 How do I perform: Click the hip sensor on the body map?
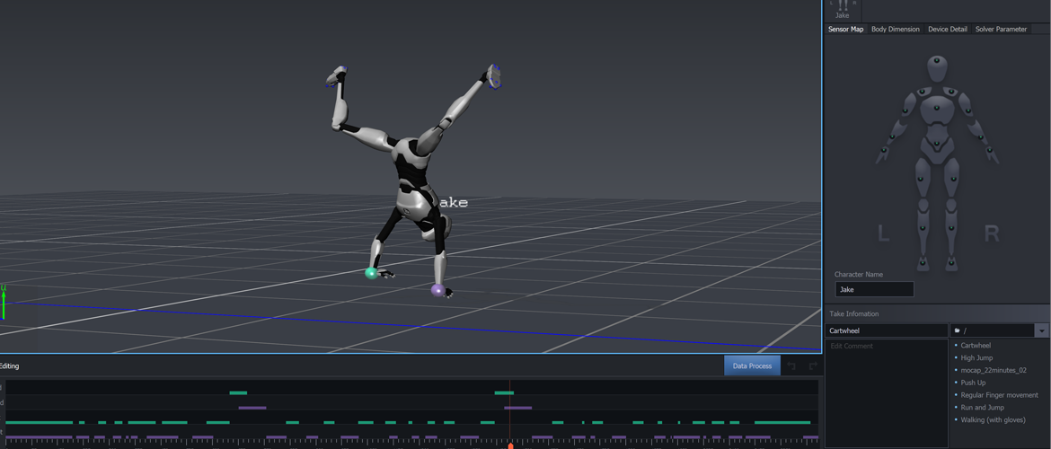click(x=937, y=144)
